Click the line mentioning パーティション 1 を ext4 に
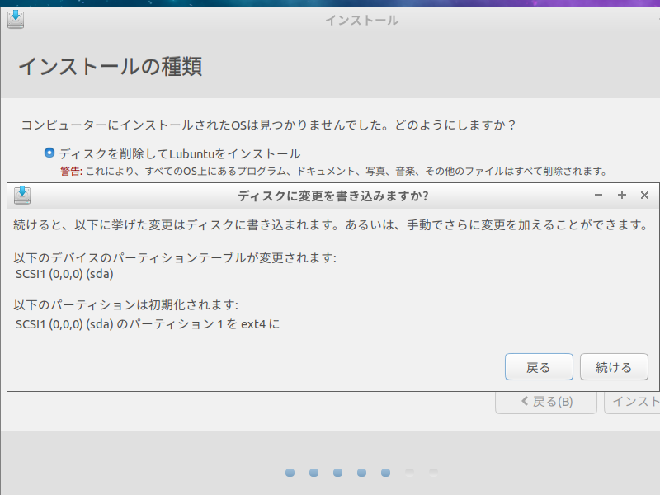 (148, 324)
